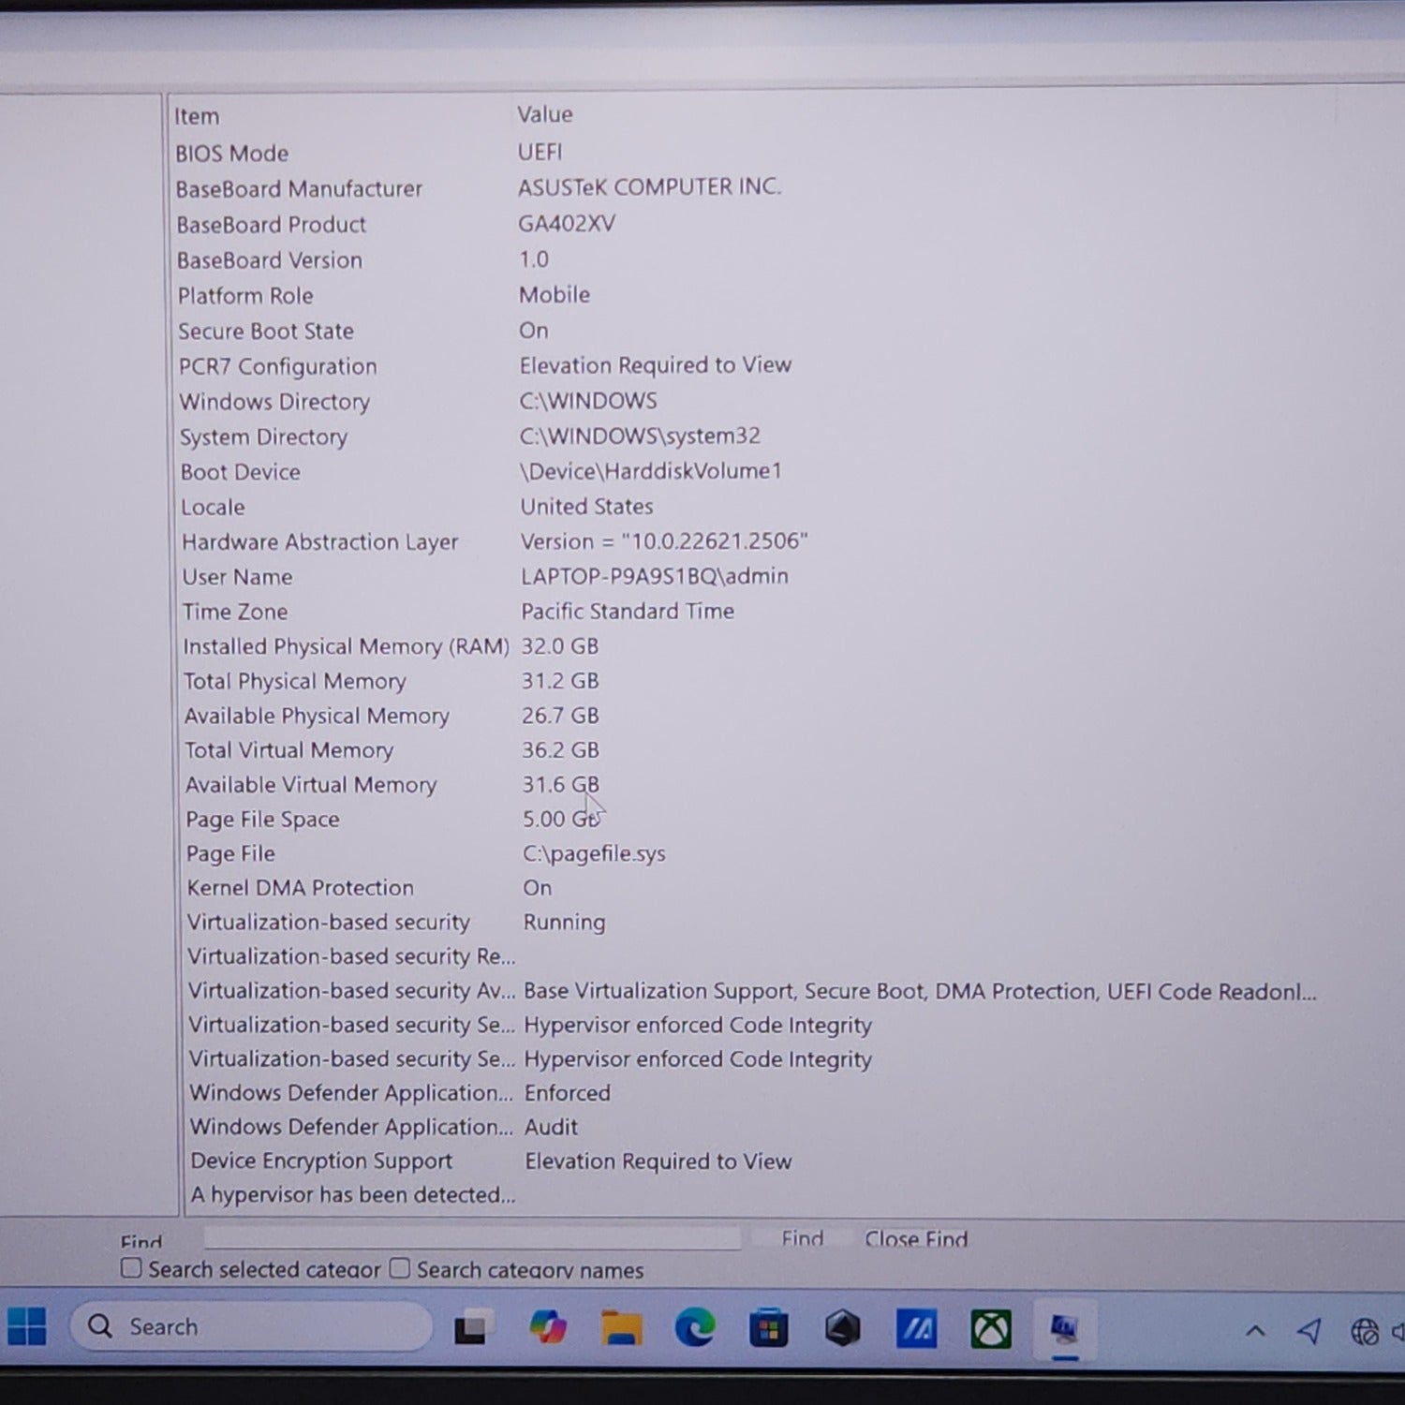Click the location arrow tray icon
Viewport: 1405px width, 1405px height.
click(1309, 1331)
